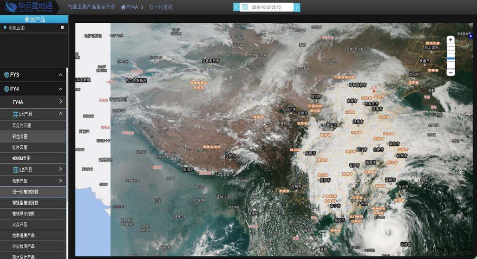Click the calendar icon in date picker
The width and height of the screenshot is (477, 259).
[x=245, y=7]
